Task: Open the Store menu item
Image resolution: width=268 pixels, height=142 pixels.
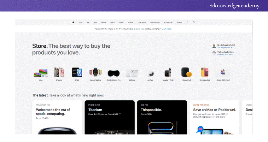Action: [x=80, y=22]
